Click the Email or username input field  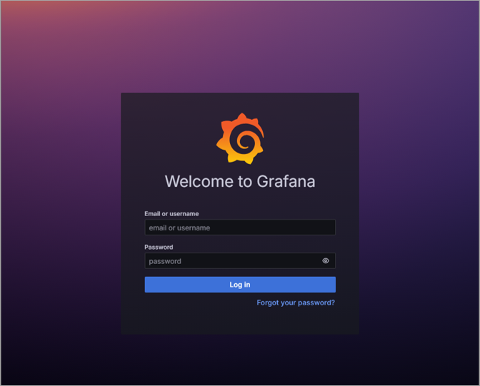click(x=239, y=228)
